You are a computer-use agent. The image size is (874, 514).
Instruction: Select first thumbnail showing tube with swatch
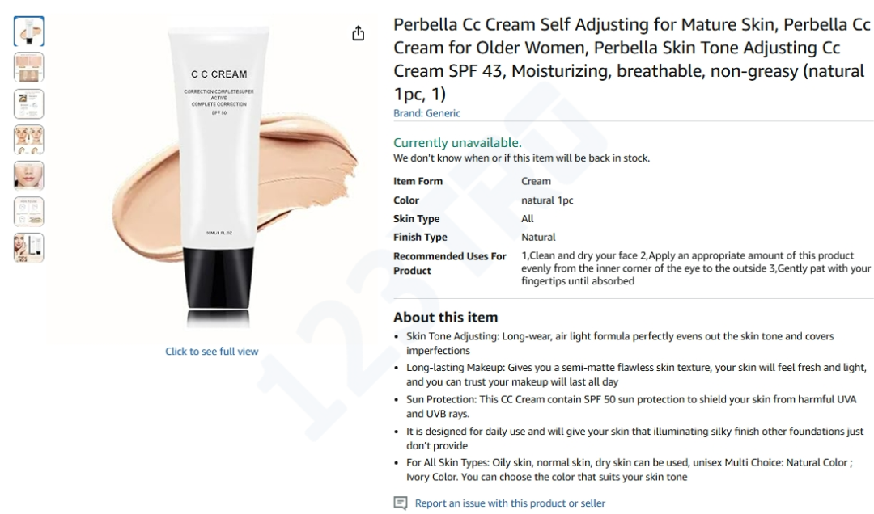(29, 32)
